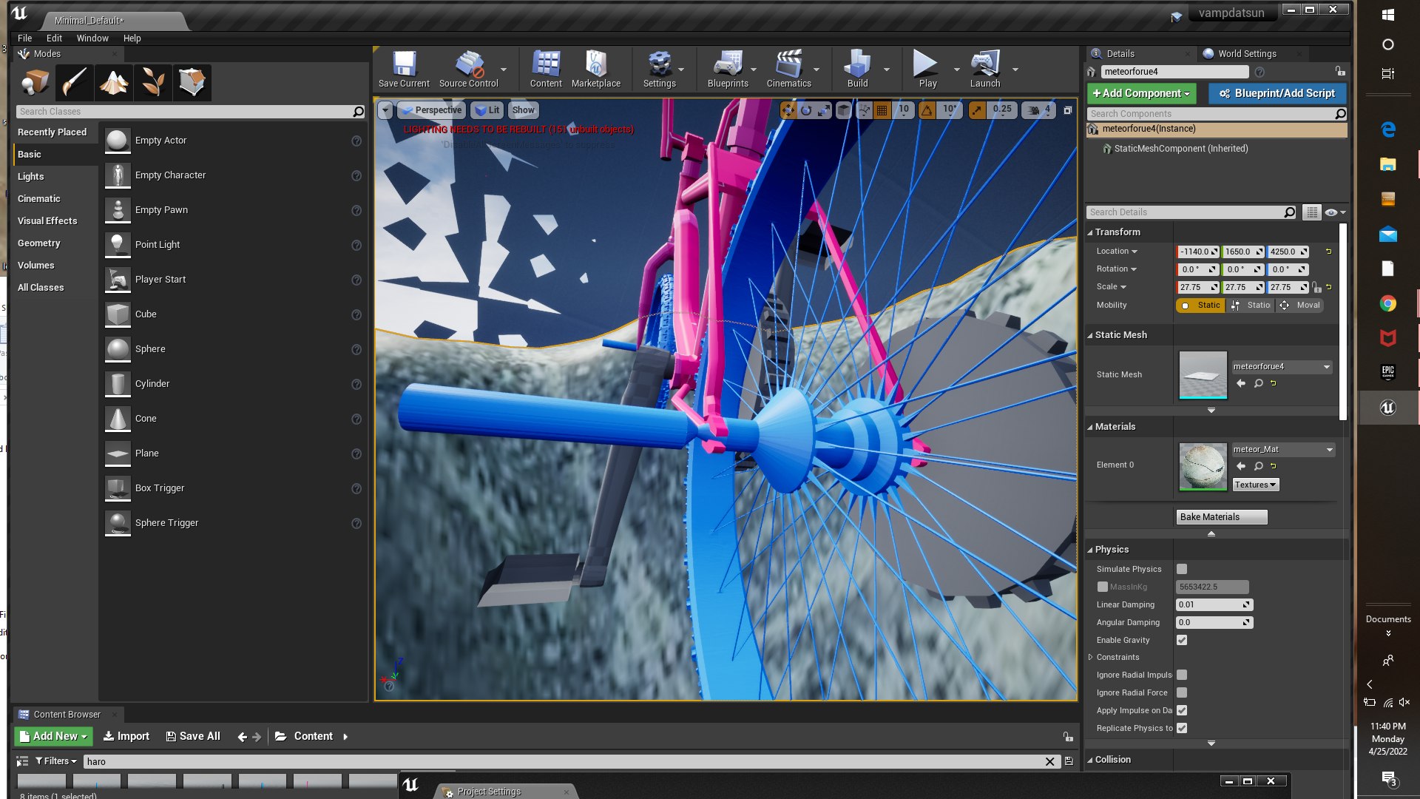Viewport: 1420px width, 799px height.
Task: Set Mobility to Static
Action: click(x=1201, y=305)
